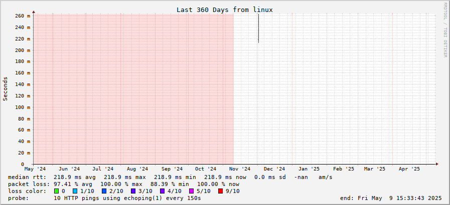
Task: Click the "packet loss:" legend label
Action: [29, 184]
